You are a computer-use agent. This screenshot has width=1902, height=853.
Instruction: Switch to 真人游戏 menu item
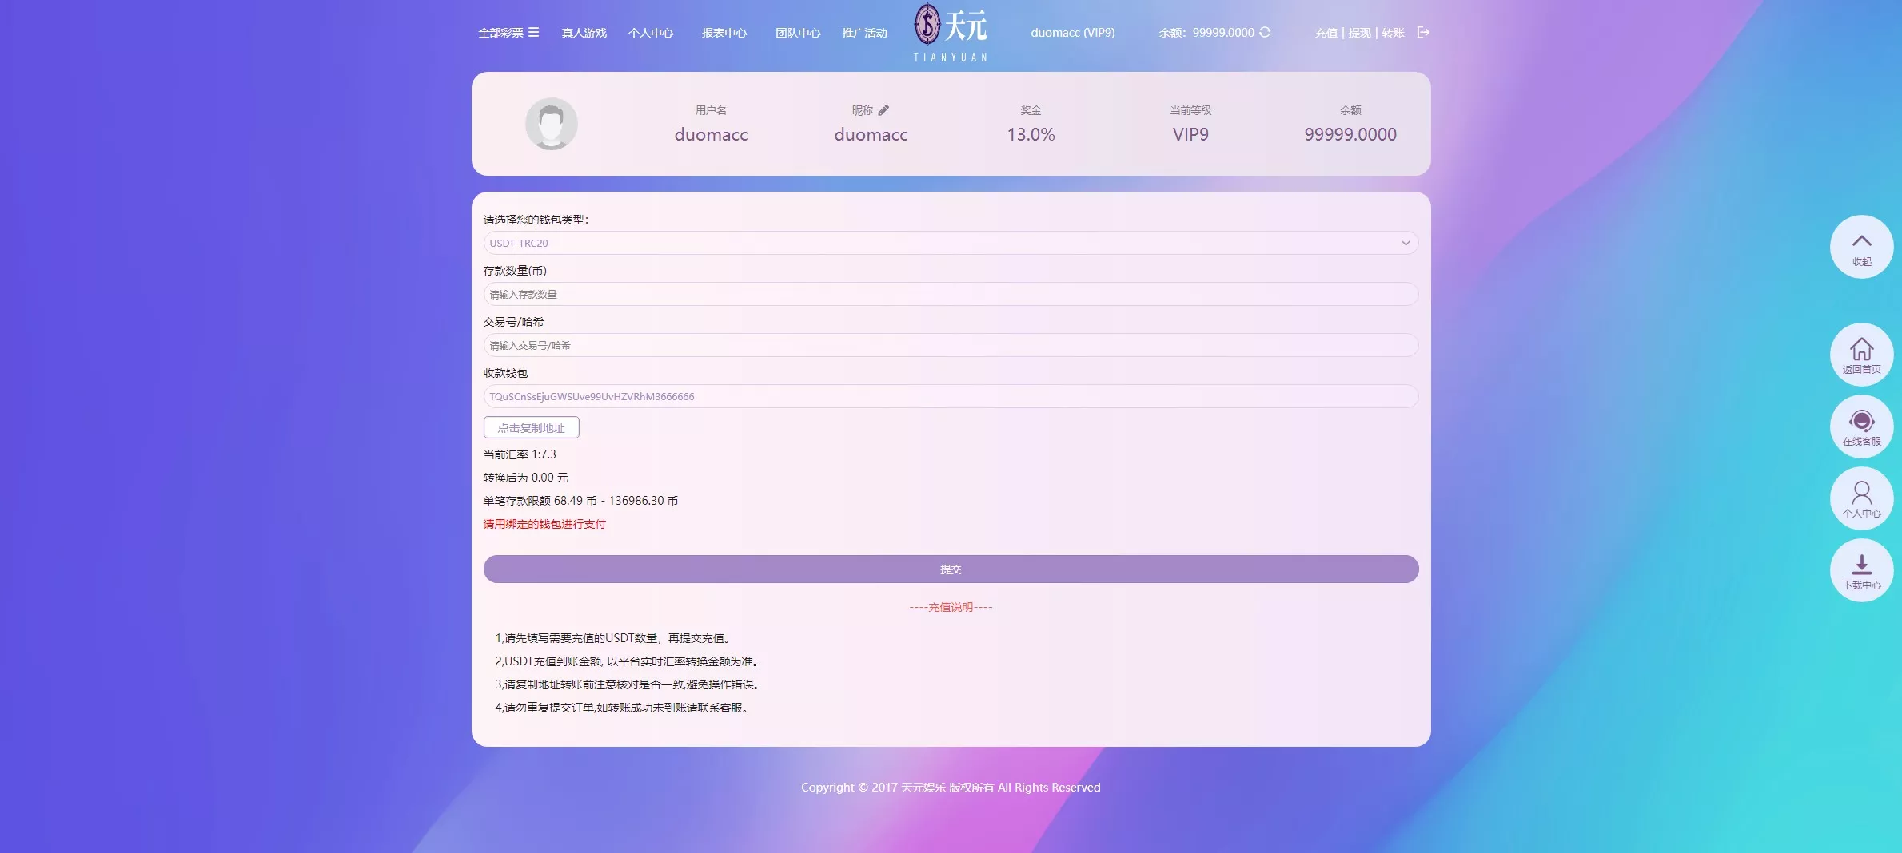tap(584, 33)
